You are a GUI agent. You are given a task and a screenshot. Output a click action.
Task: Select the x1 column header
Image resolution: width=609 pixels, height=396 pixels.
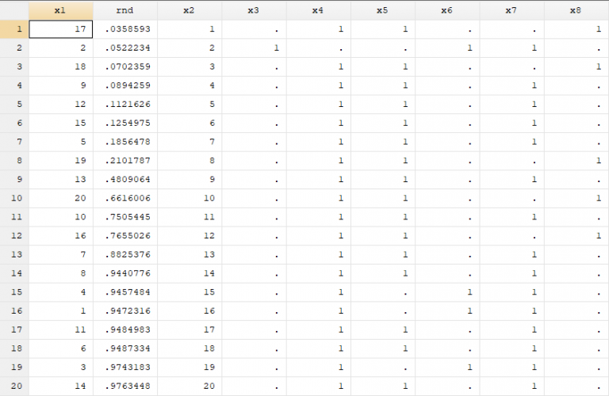[x=60, y=10]
